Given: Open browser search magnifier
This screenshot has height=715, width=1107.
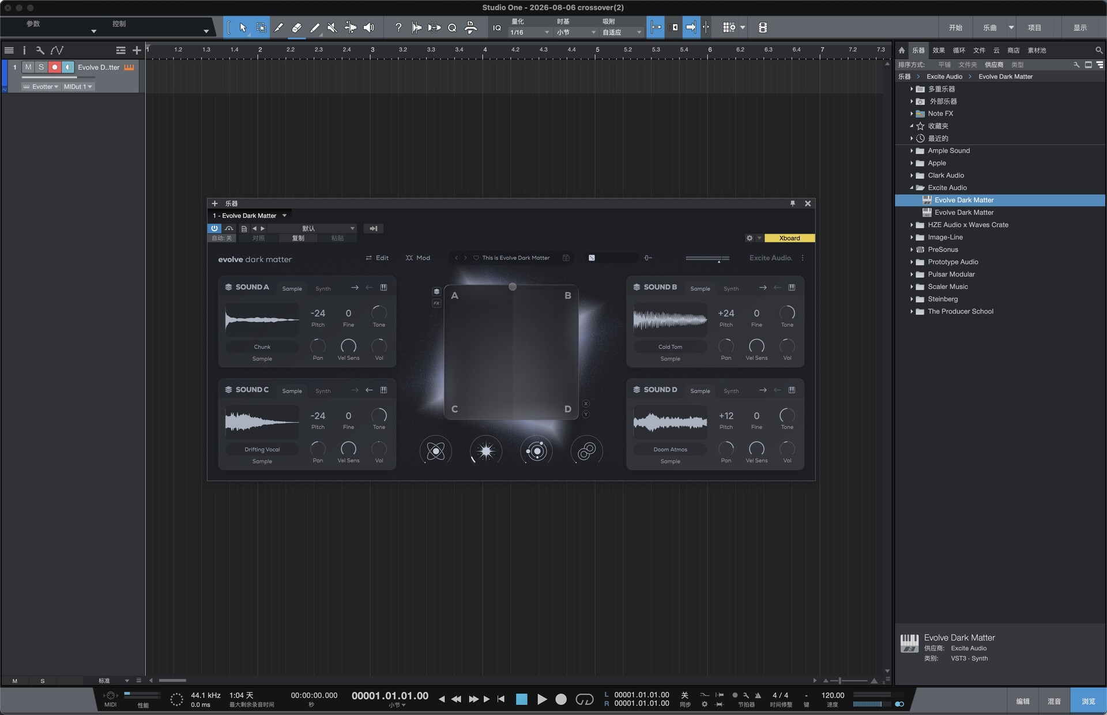Looking at the screenshot, I should tap(1098, 50).
